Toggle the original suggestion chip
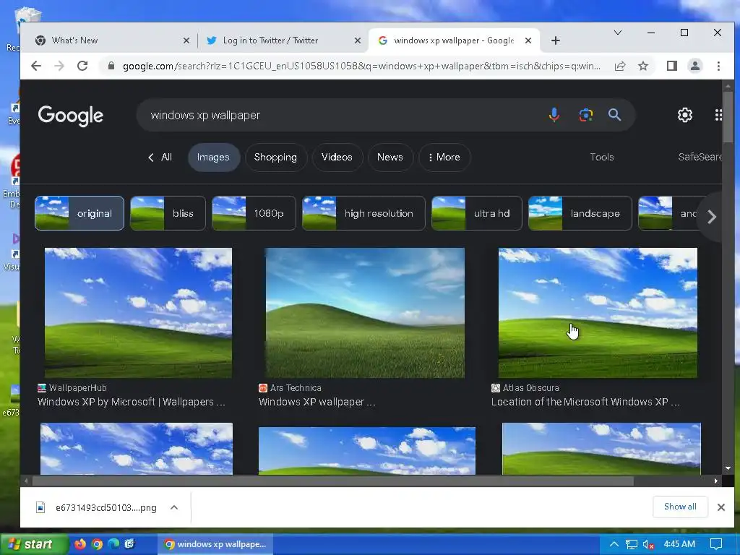740x555 pixels. point(79,213)
